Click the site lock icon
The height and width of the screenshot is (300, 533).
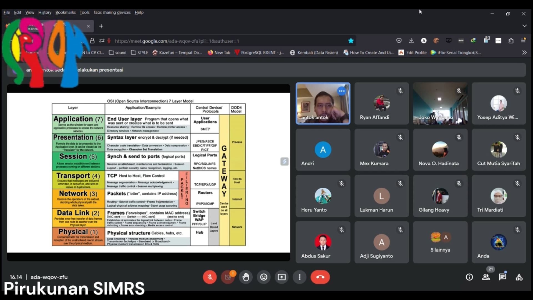(x=92, y=41)
